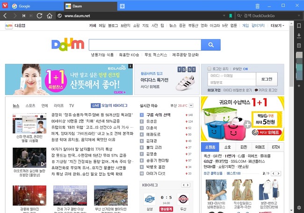Click the 아이디 or 이메일 input field
Image resolution: width=304 pixels, height=213 pixels.
[232, 76]
